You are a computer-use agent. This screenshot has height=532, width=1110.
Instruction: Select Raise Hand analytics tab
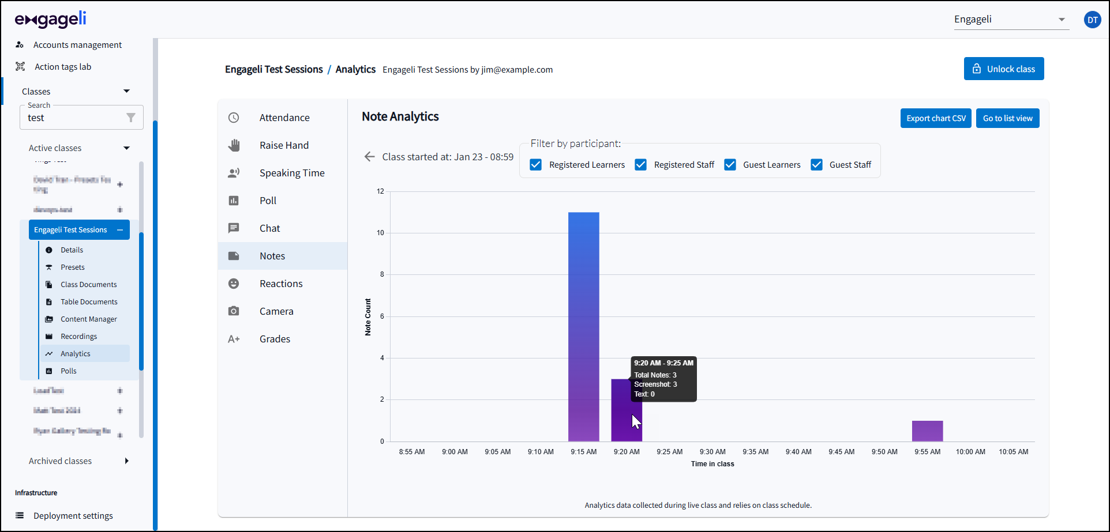pyautogui.click(x=283, y=145)
